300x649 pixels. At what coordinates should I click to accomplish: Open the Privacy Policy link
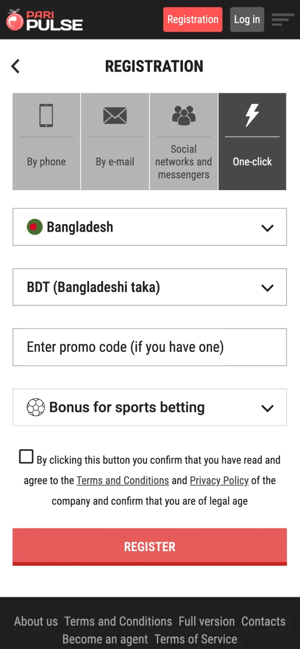tap(219, 480)
